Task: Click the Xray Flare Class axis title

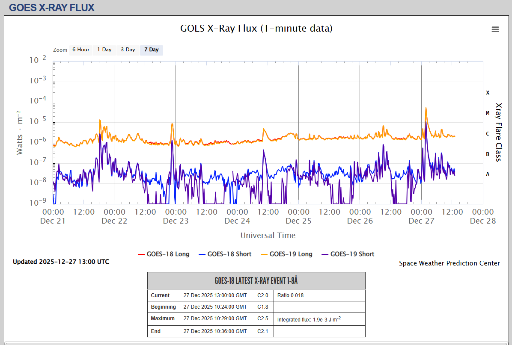Action: (498, 132)
